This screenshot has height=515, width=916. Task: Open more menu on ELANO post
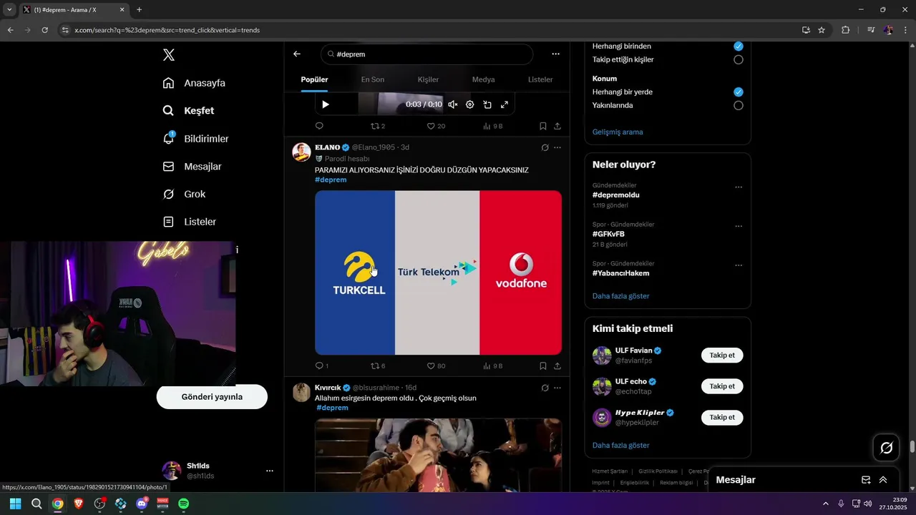557,147
